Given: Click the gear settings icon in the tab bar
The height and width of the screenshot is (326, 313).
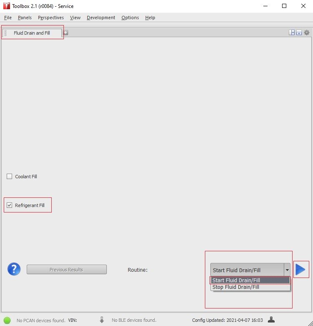Looking at the screenshot, I should point(307,33).
